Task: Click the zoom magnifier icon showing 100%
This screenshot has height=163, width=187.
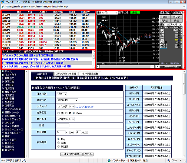Action: [169, 160]
